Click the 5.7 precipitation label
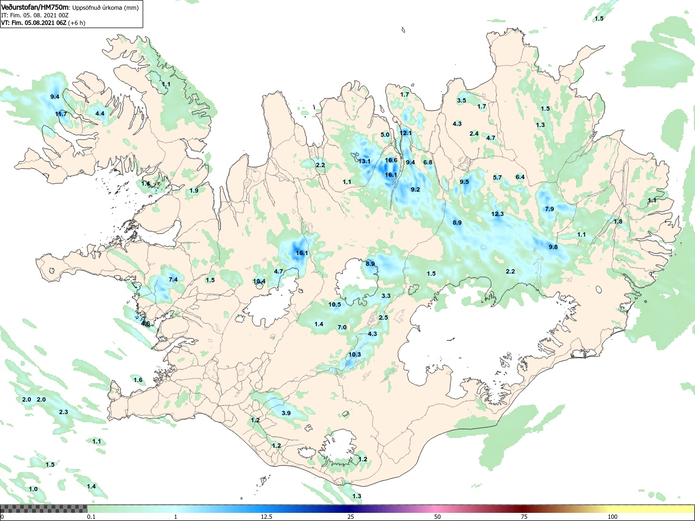Viewport: 695px width, 521px height. 497,177
